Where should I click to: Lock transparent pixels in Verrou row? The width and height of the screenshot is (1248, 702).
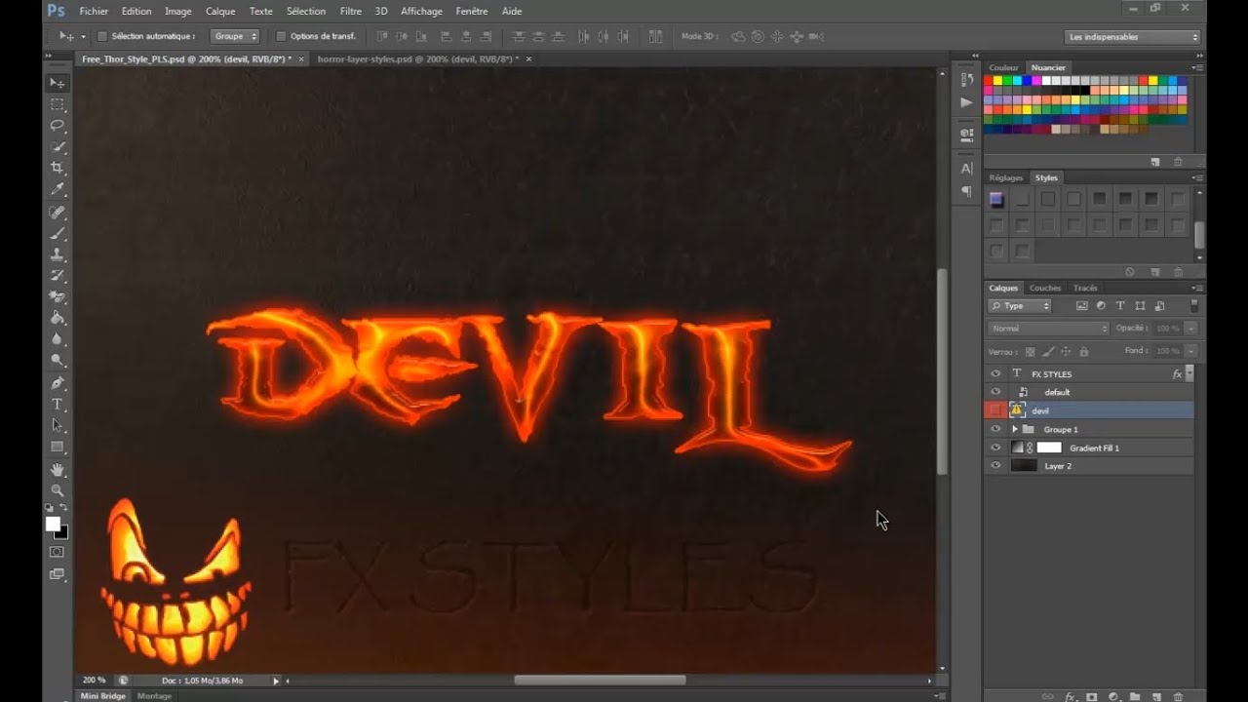pyautogui.click(x=1030, y=351)
